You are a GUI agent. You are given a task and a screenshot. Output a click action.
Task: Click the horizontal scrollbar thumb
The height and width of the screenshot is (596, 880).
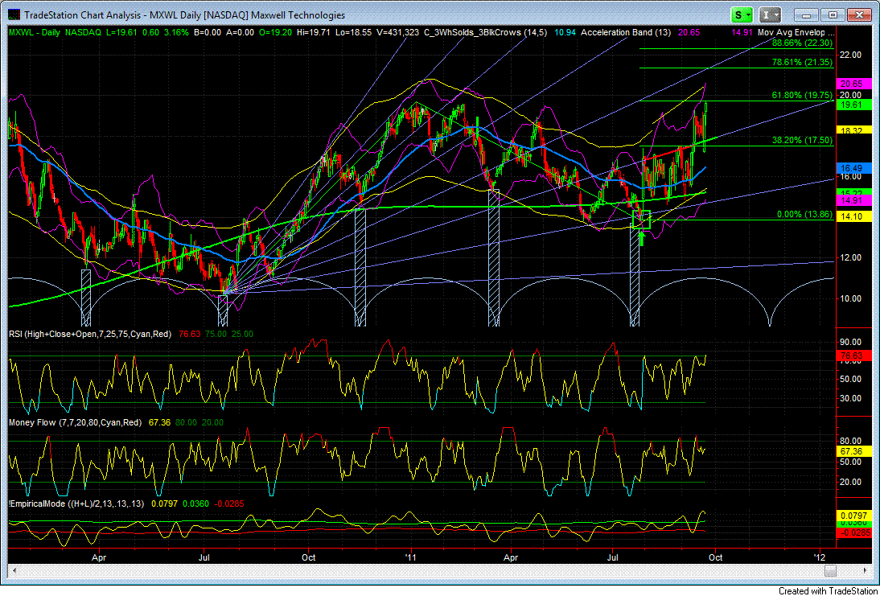pos(831,571)
